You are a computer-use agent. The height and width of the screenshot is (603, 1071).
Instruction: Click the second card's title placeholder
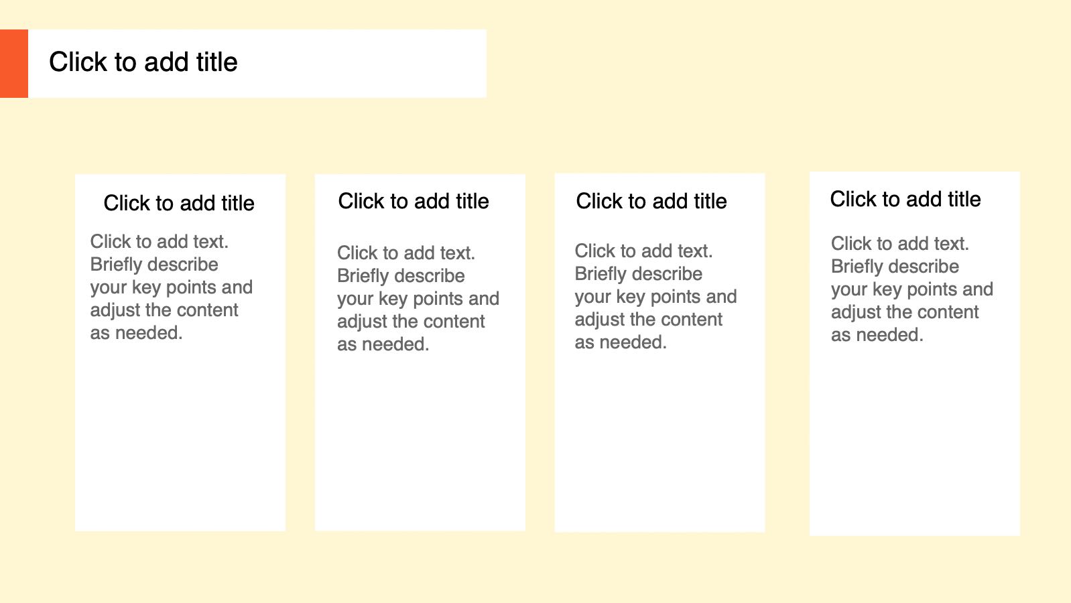414,201
